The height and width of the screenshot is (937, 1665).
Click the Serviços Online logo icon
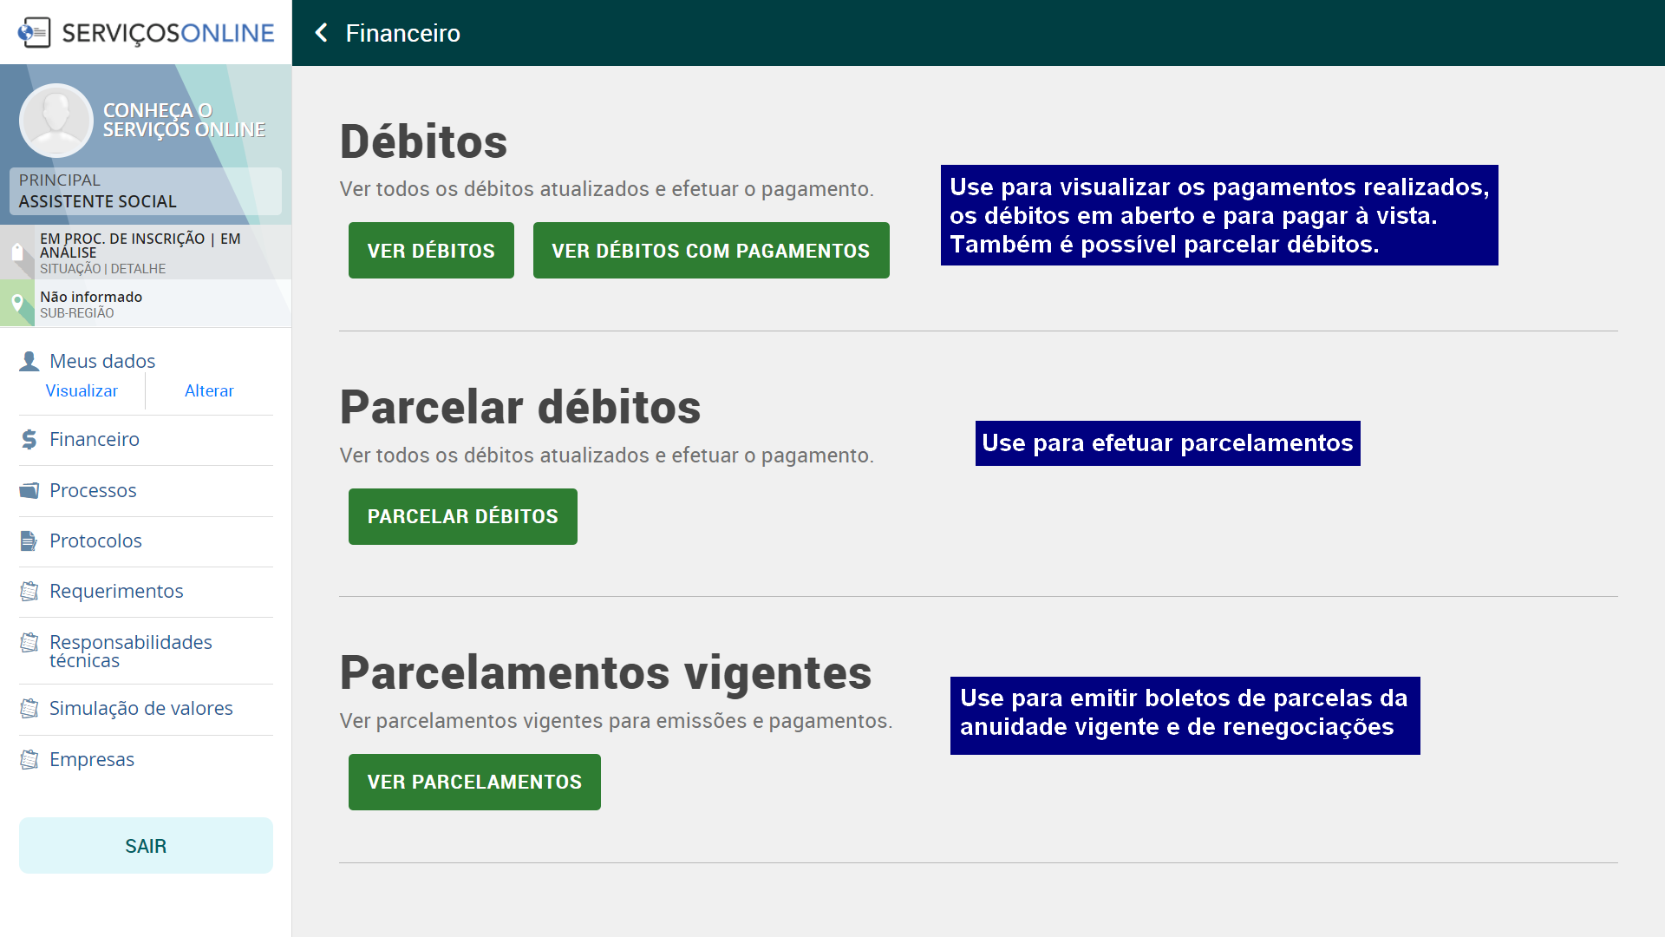click(x=35, y=33)
